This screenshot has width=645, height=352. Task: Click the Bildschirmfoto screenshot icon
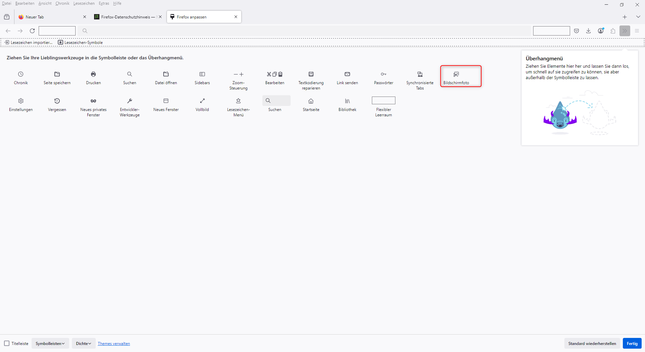pyautogui.click(x=456, y=74)
